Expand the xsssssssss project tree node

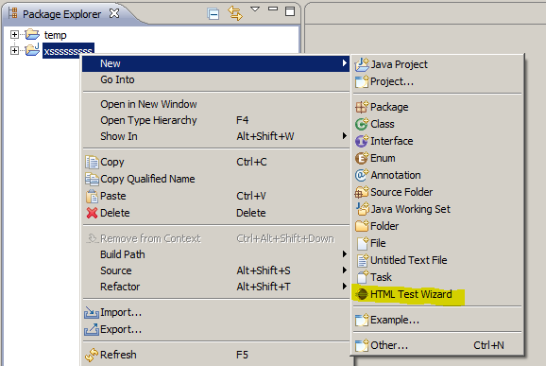click(14, 50)
